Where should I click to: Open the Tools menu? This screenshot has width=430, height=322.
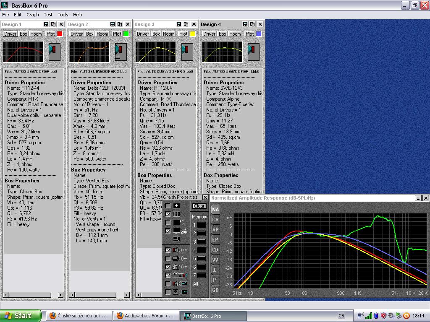(x=63, y=15)
